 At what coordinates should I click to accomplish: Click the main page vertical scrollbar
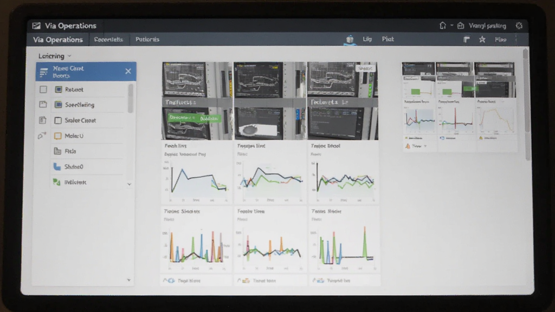(526, 105)
